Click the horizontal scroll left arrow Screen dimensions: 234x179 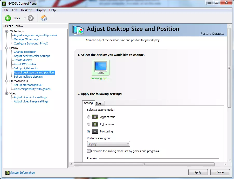(x=71, y=165)
